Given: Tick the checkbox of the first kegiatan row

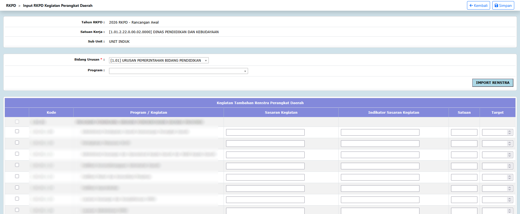Looking at the screenshot, I should [17, 131].
